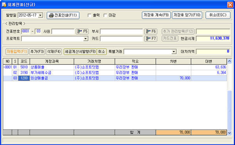Click the 회계전표 title bar app icon
The image size is (235, 145).
(4, 5)
